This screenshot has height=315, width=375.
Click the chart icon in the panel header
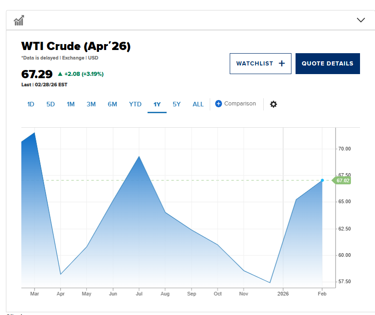pyautogui.click(x=19, y=20)
